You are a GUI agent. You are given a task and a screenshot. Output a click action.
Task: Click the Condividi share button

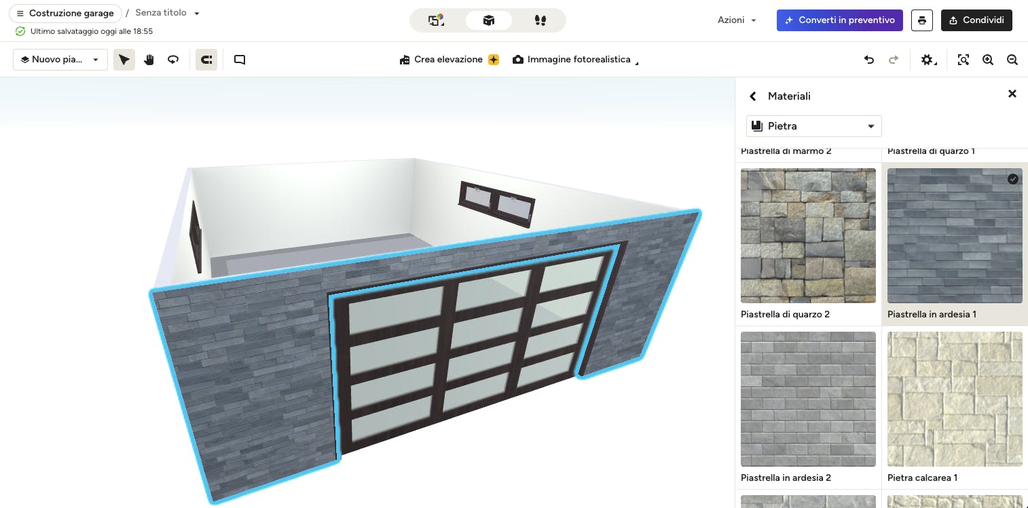click(x=976, y=20)
